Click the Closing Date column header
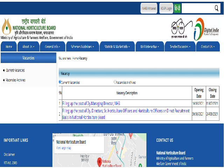Screen dimensions: 224x168 pyautogui.click(x=212, y=93)
